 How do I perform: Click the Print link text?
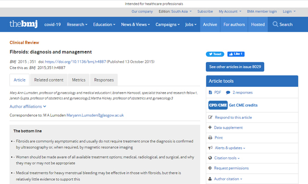point(218,138)
